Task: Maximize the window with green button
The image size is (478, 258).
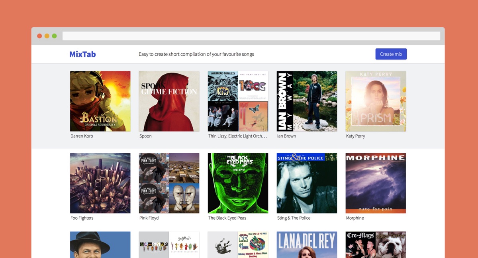Action: pyautogui.click(x=54, y=36)
